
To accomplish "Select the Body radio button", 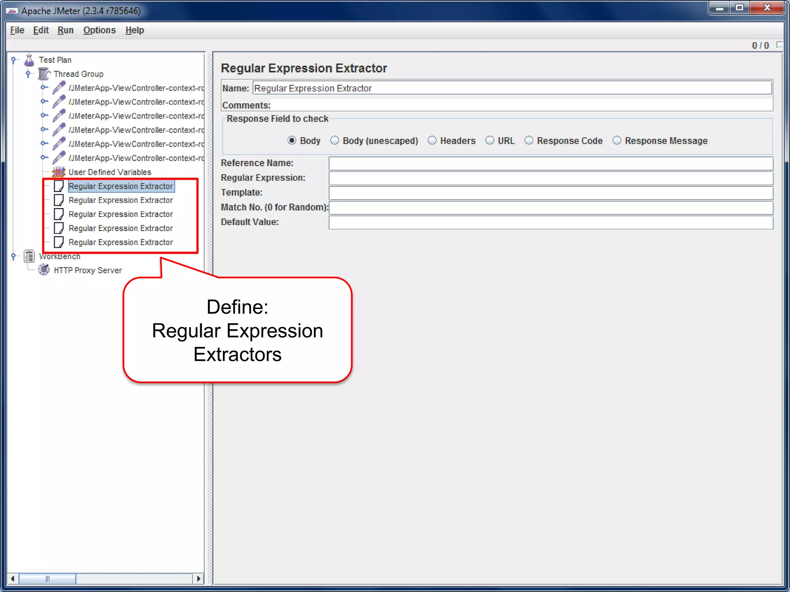I will click(292, 141).
